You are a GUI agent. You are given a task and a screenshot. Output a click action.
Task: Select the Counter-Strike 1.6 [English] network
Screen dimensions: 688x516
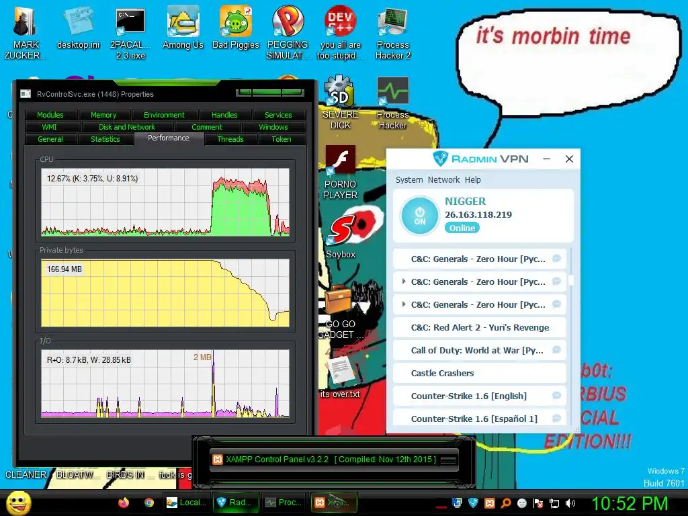[480, 396]
